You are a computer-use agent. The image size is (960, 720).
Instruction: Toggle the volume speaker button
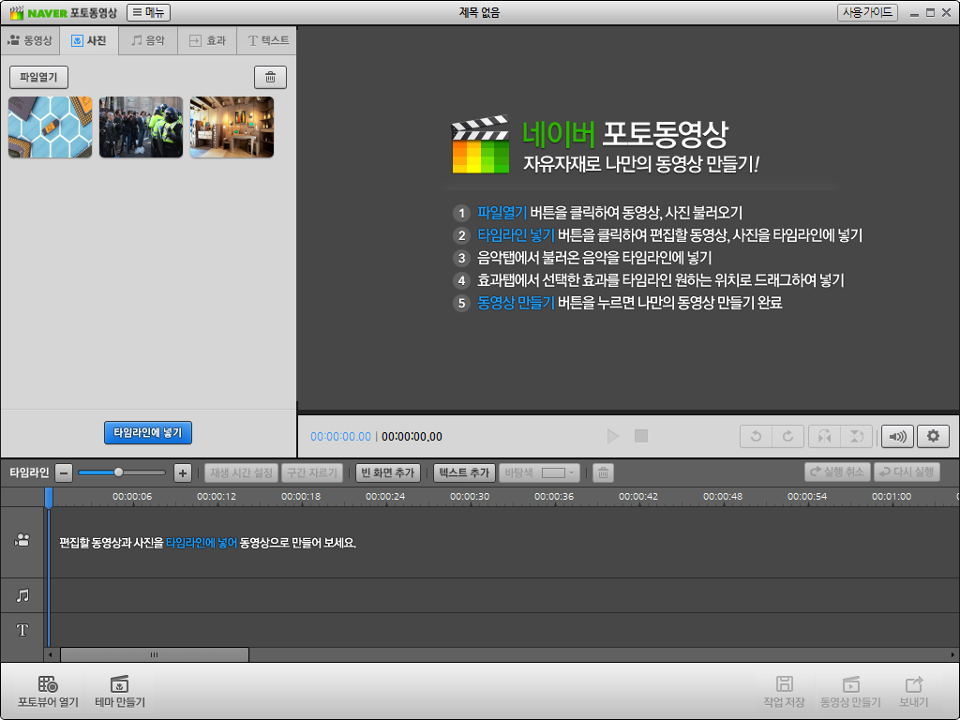pyautogui.click(x=897, y=436)
